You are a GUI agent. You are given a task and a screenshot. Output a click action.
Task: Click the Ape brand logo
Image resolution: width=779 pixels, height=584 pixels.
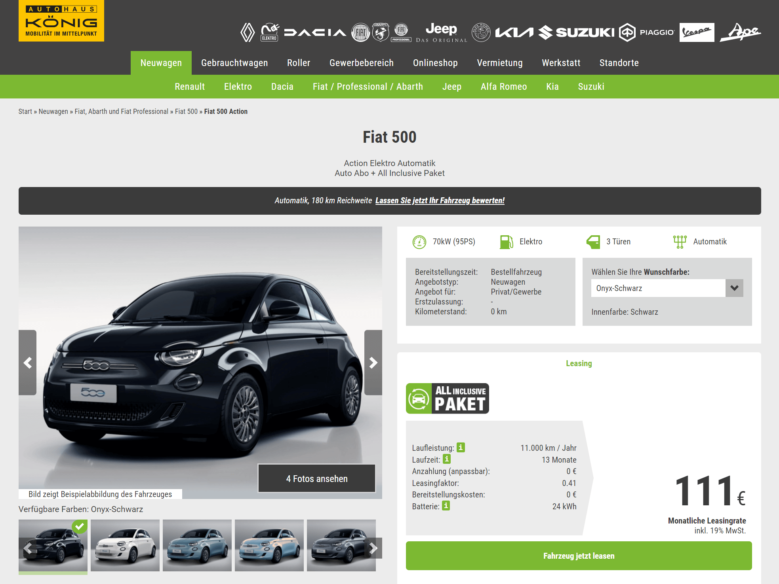740,32
